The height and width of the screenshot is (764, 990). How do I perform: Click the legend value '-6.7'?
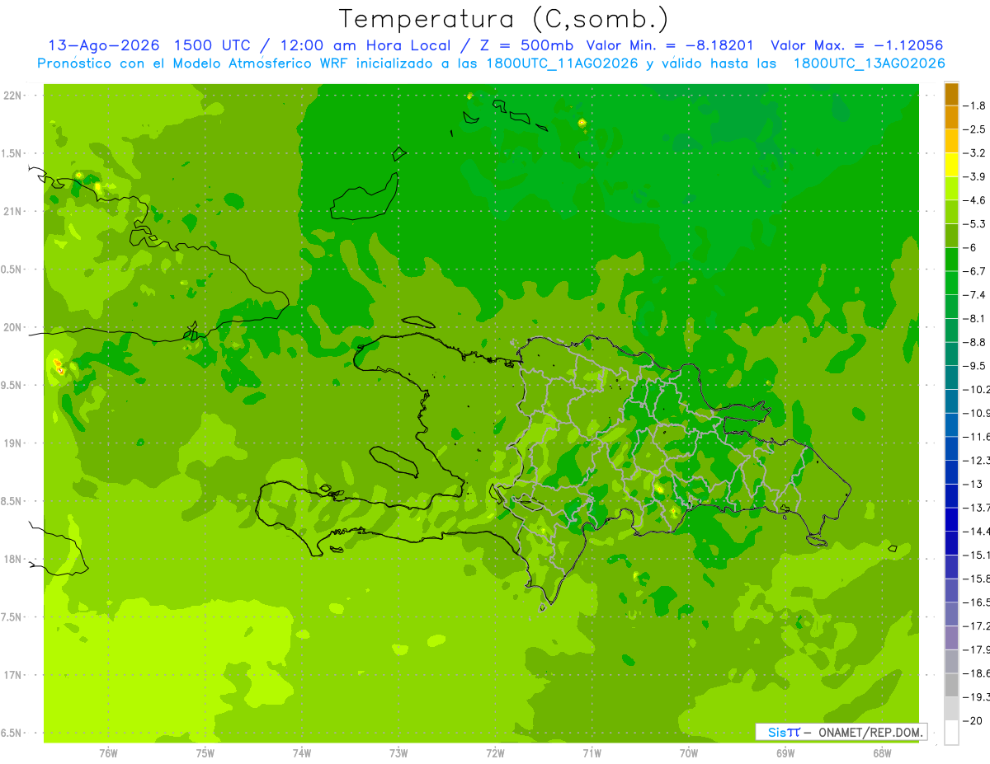tap(974, 271)
